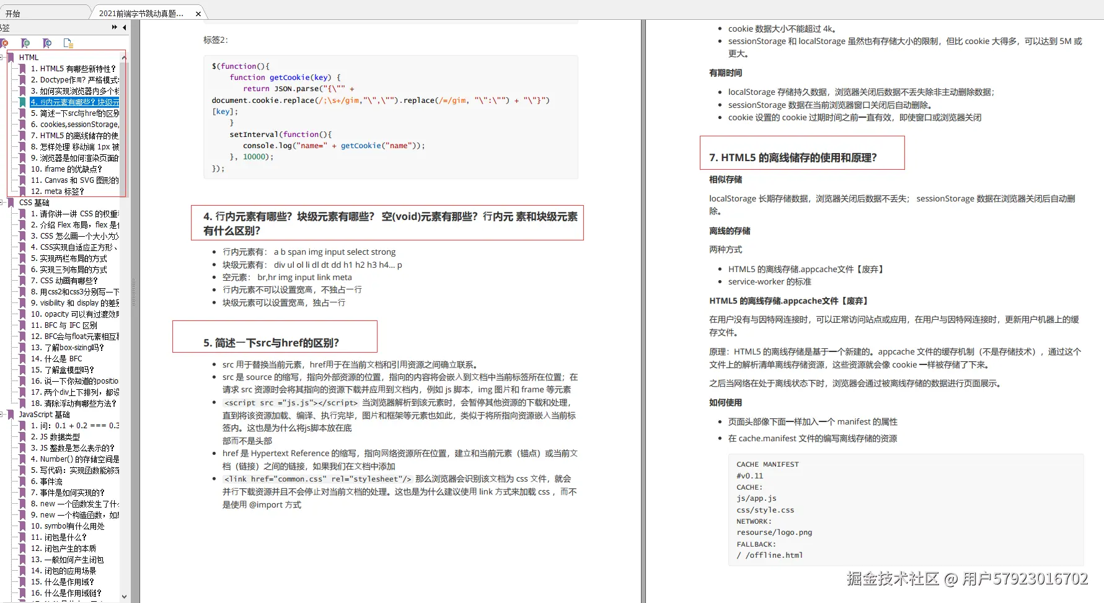
Task: Open bookmark '16. 说一下你知道的positio'
Action: coord(74,381)
